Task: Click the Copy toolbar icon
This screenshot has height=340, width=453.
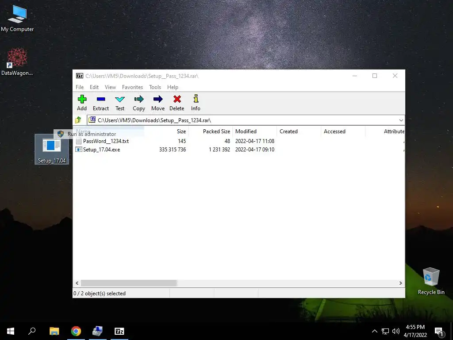Action: tap(139, 99)
